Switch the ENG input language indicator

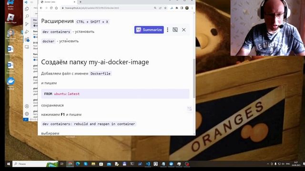(x=288, y=164)
